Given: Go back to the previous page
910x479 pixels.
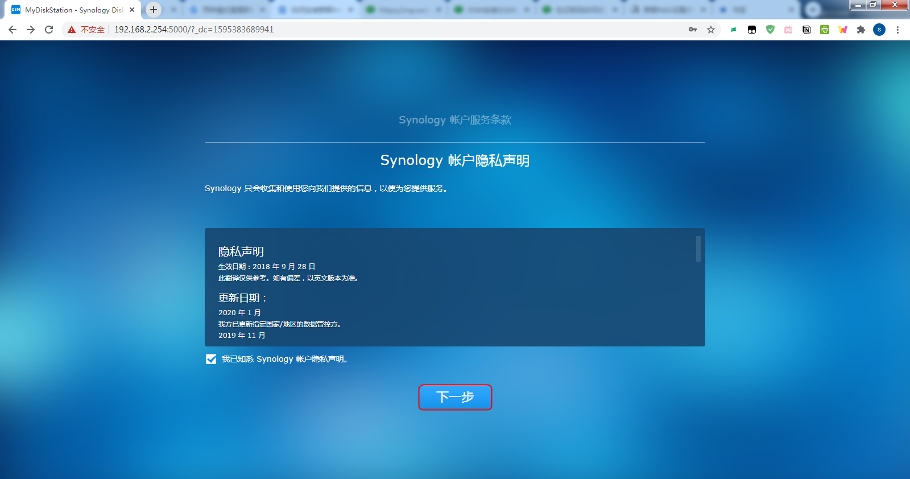Looking at the screenshot, I should pyautogui.click(x=13, y=30).
